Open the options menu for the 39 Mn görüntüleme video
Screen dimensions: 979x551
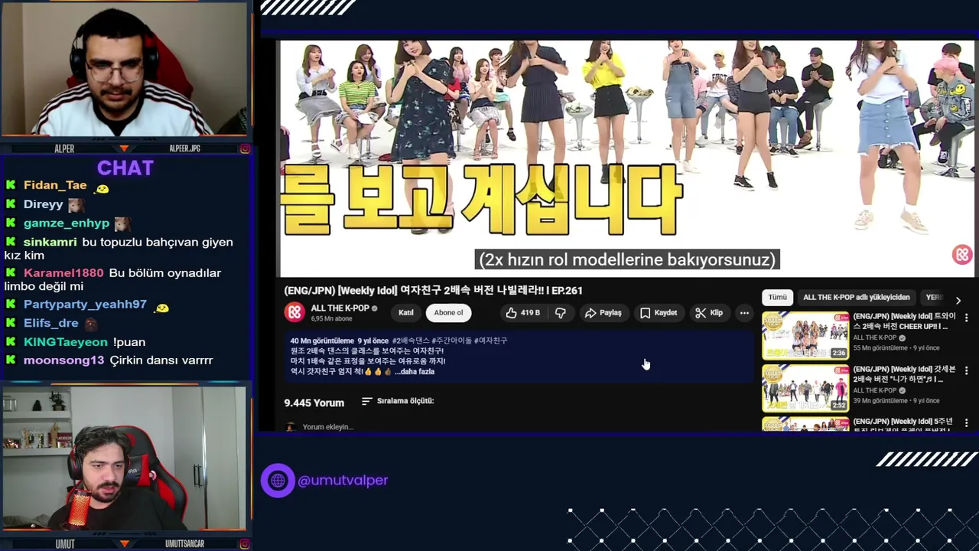(966, 370)
